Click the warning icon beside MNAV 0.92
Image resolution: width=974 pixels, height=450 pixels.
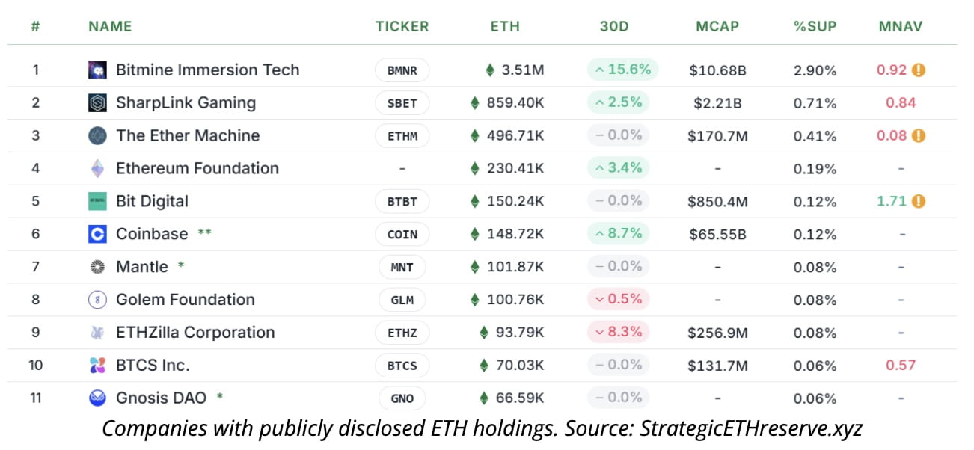pyautogui.click(x=919, y=70)
